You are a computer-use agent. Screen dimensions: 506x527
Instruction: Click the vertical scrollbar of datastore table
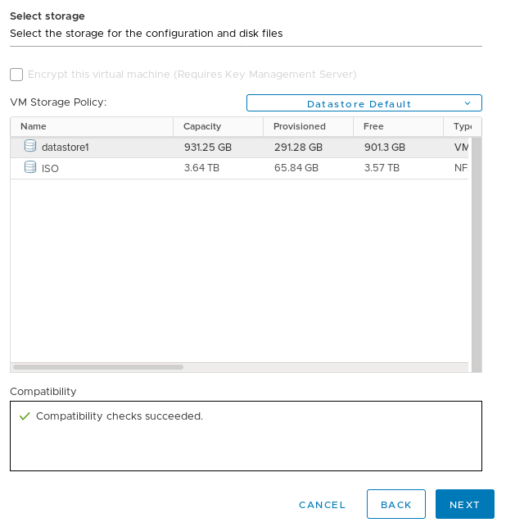click(477, 246)
